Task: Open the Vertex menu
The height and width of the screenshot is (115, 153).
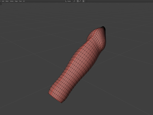Action: pos(12,1)
